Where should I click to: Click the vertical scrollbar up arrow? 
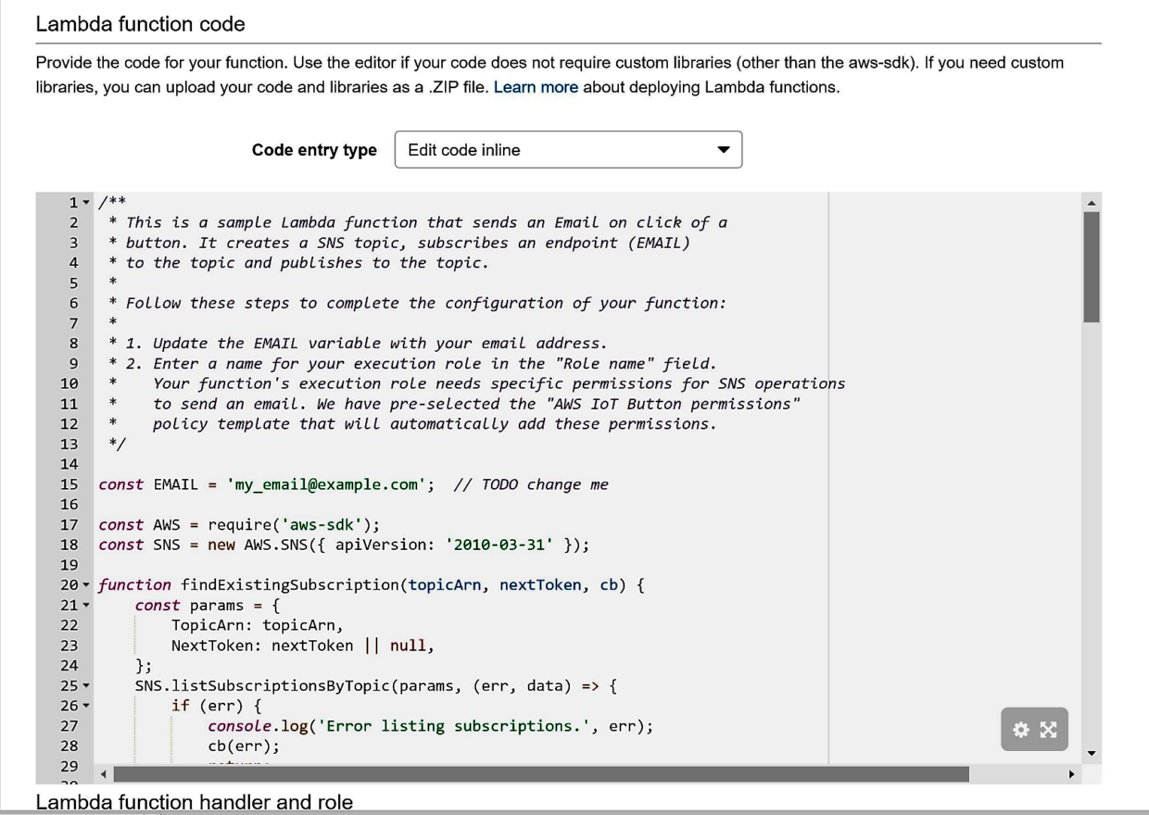tap(1092, 202)
